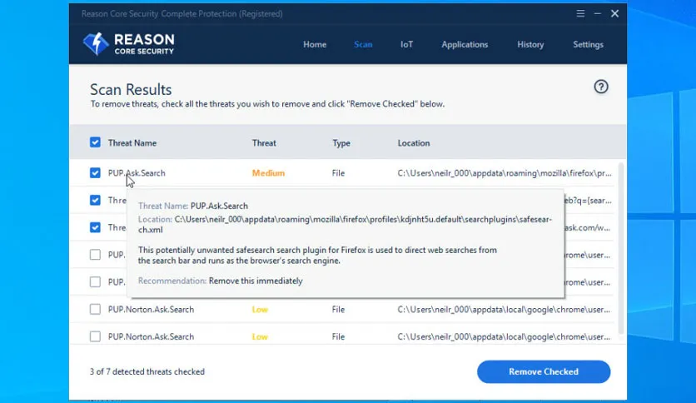Uncheck the checkbox of row ending ask.com/w...
This screenshot has height=403, width=696.
(95, 227)
